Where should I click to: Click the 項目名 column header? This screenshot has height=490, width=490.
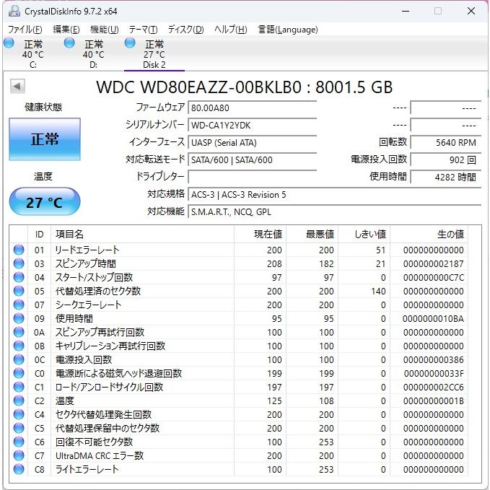142,234
